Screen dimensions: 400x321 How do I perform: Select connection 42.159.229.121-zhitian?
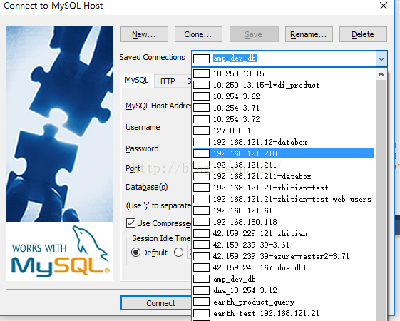(283, 233)
